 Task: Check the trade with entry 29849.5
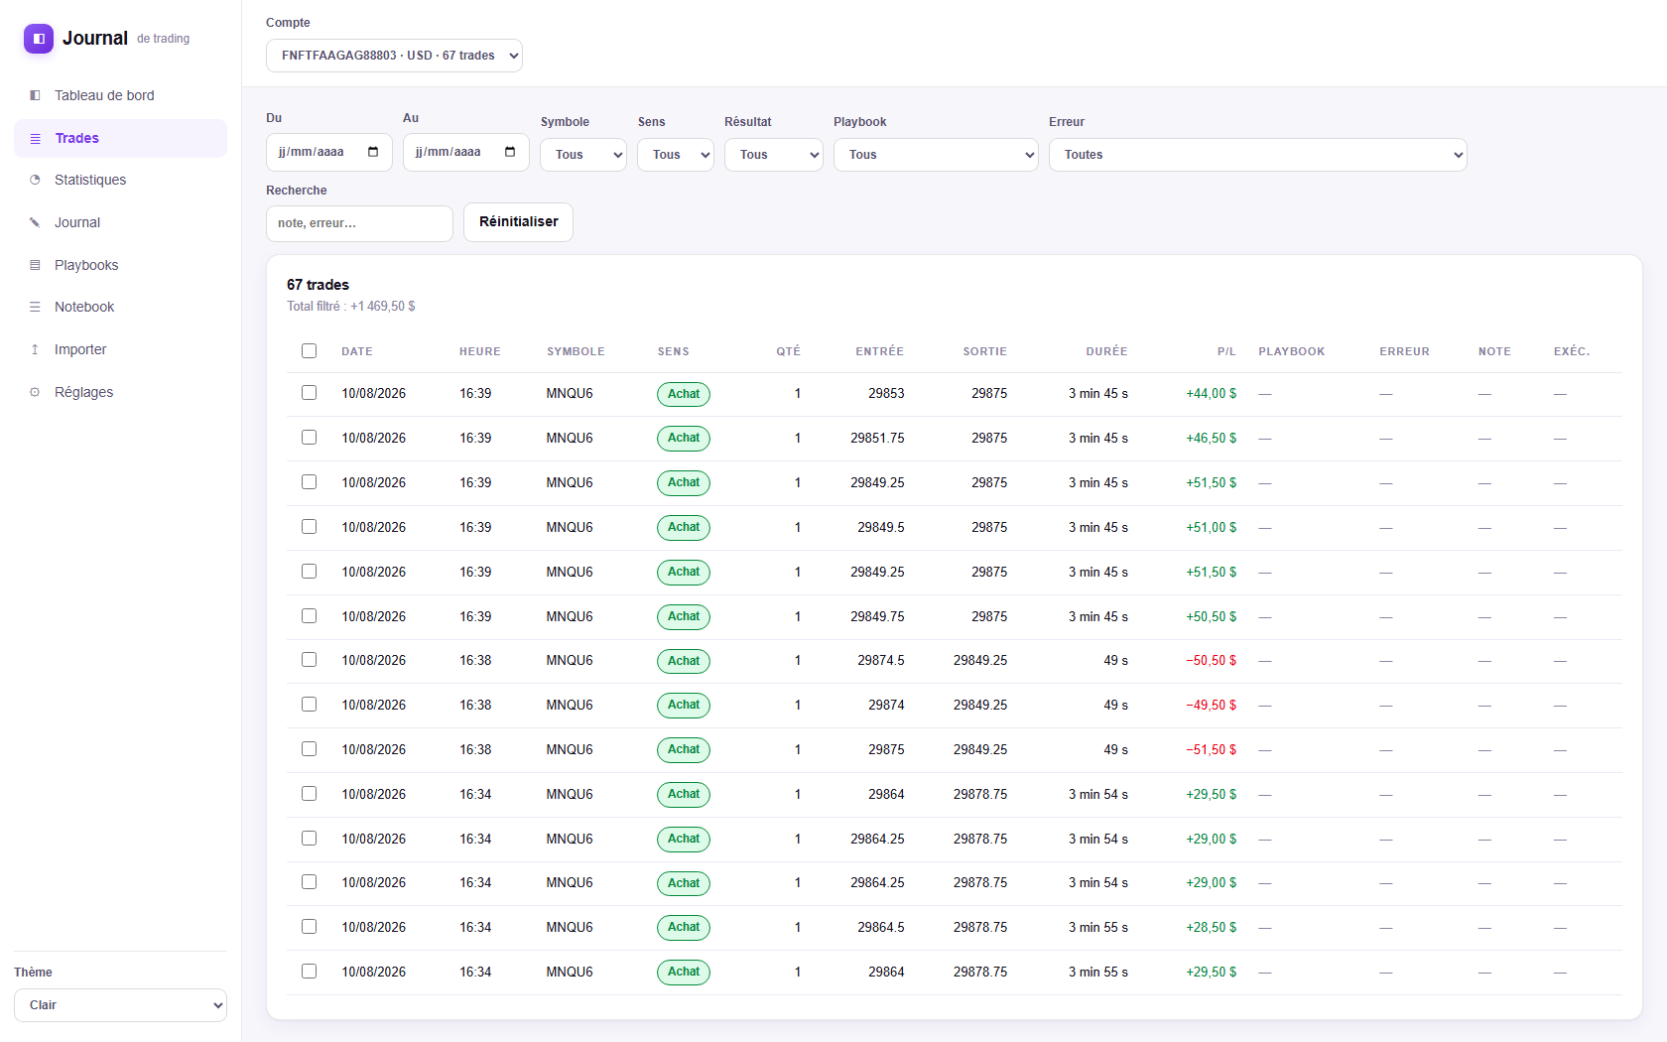[309, 527]
